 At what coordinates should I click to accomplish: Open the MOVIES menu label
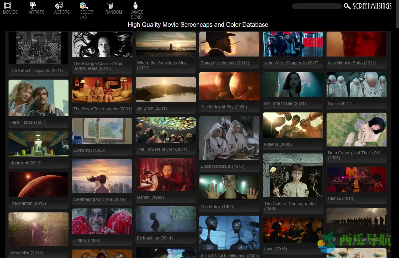point(10,12)
